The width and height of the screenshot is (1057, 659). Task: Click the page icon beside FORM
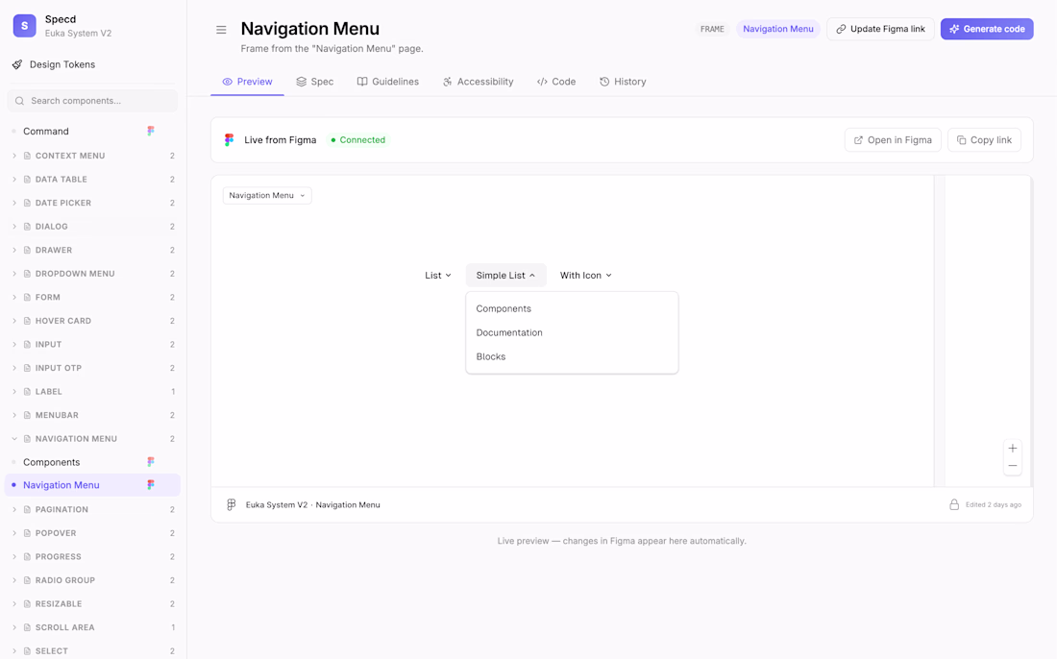(27, 297)
